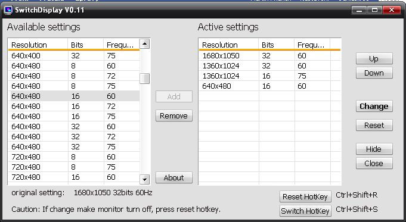Select available row 640x400 32 75
406x222 pixels.
pyautogui.click(x=74, y=55)
